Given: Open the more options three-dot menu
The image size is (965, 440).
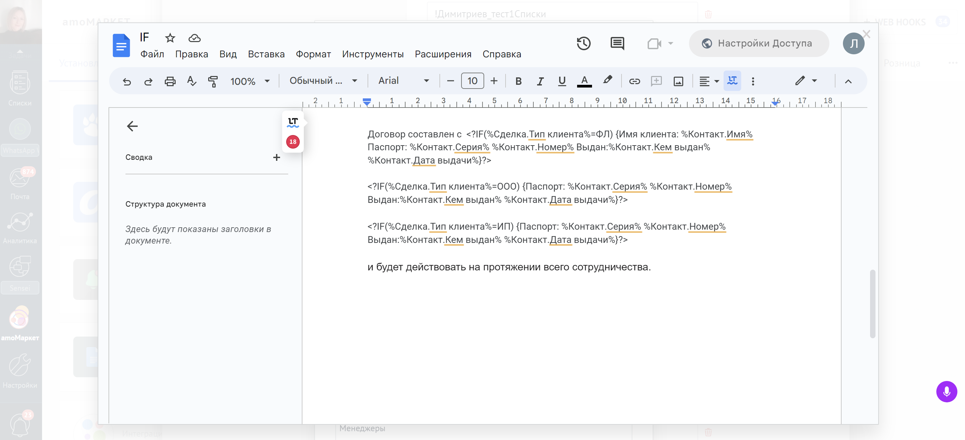Looking at the screenshot, I should pos(753,81).
